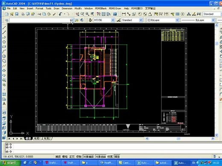The height and width of the screenshot is (166, 222).
Task: Switch to the Cami... taskbar window
Action: click(126, 163)
